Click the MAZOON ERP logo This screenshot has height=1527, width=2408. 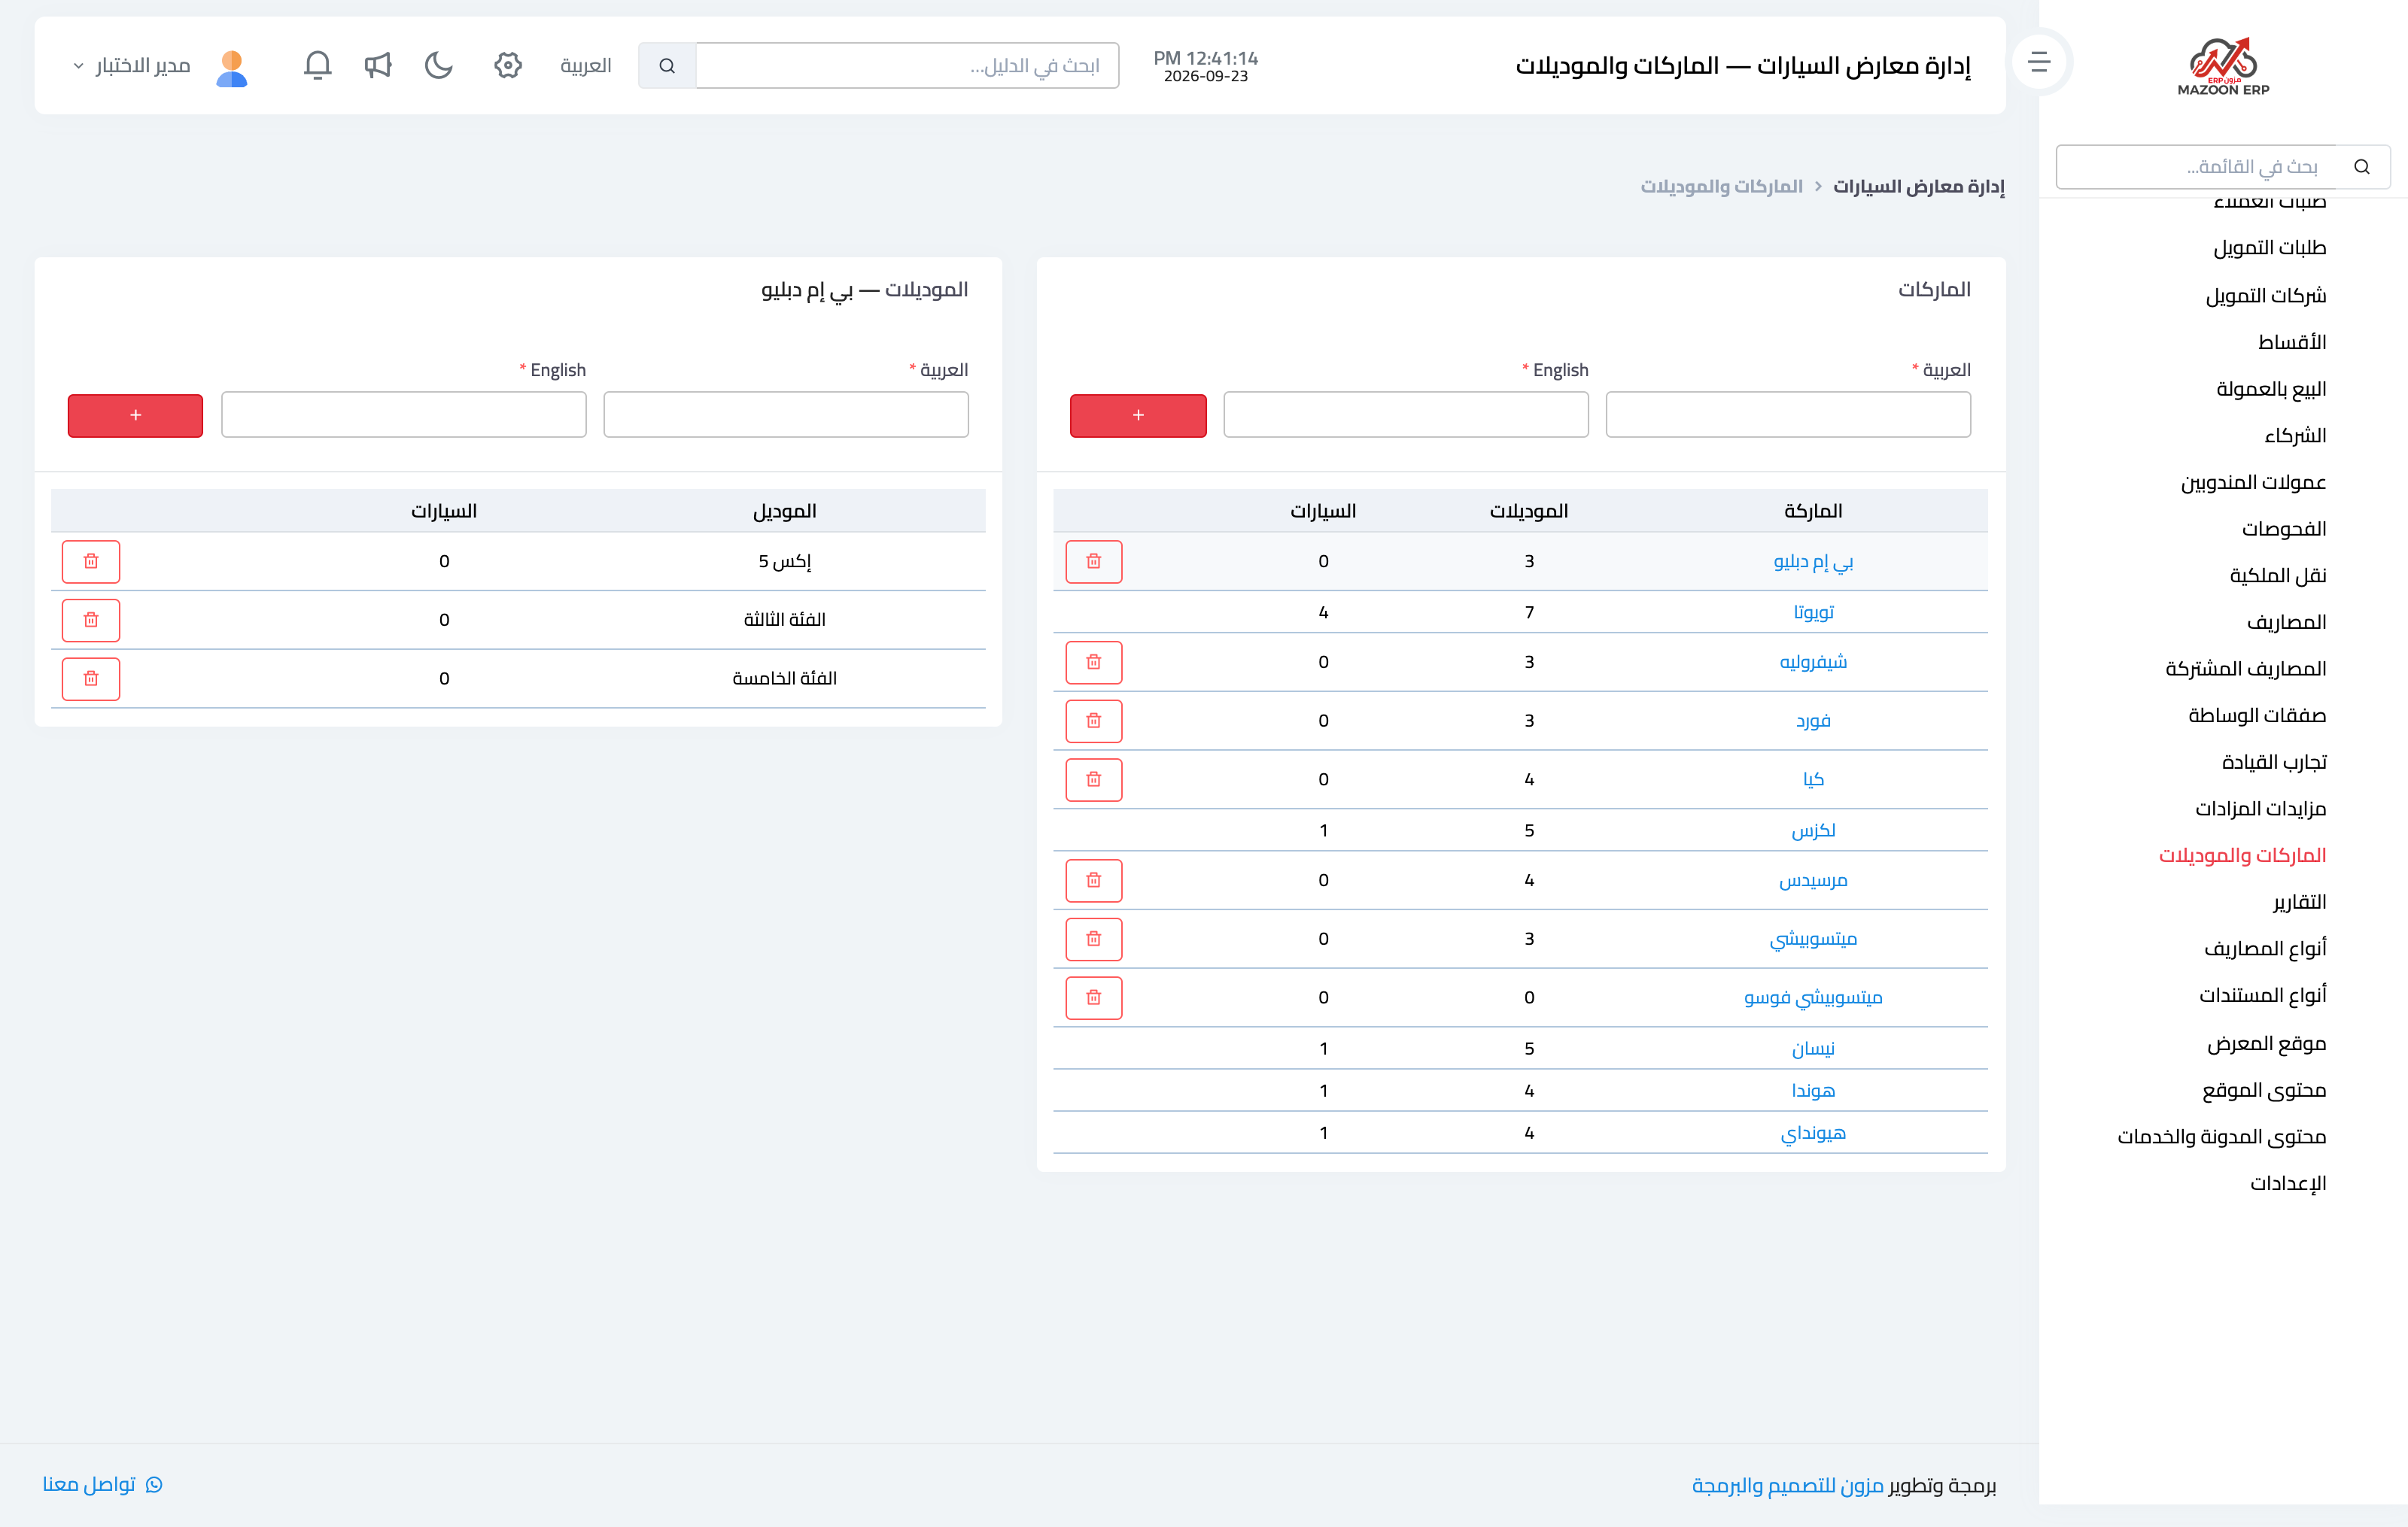coord(2223,66)
